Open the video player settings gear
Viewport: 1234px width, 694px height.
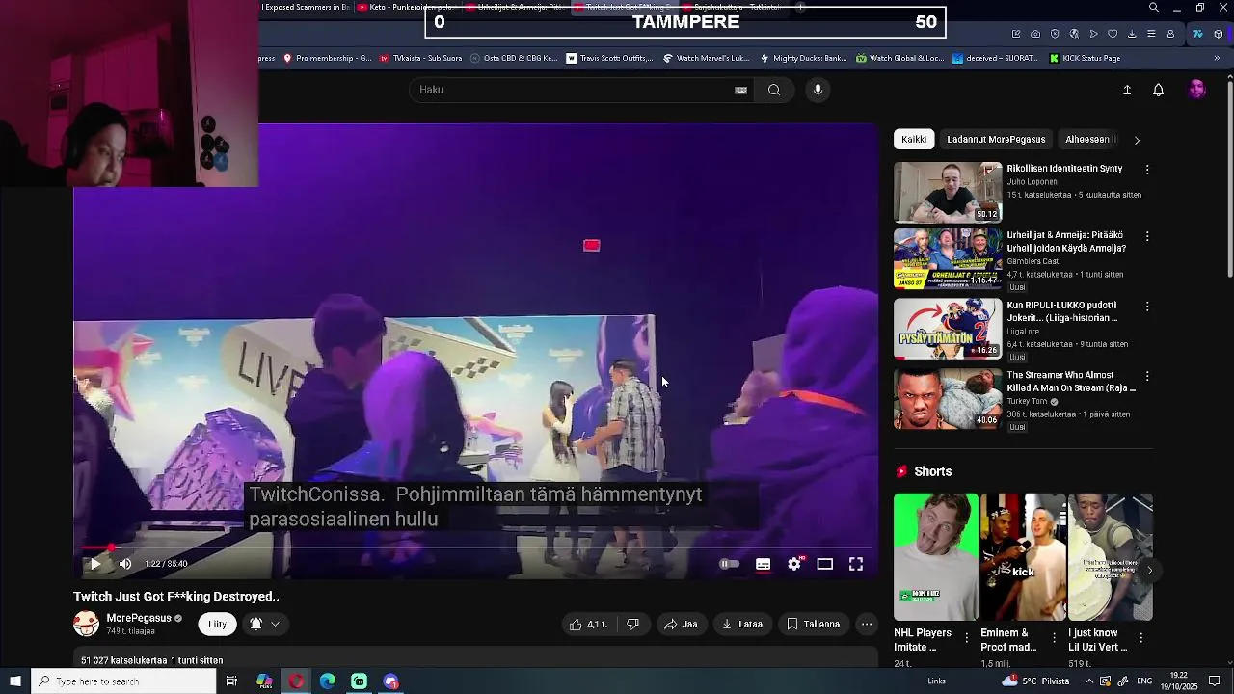[794, 564]
